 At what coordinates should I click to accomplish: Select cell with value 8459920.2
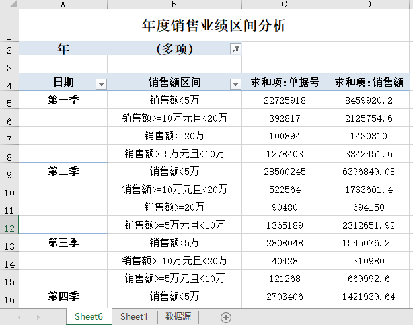tap(369, 100)
